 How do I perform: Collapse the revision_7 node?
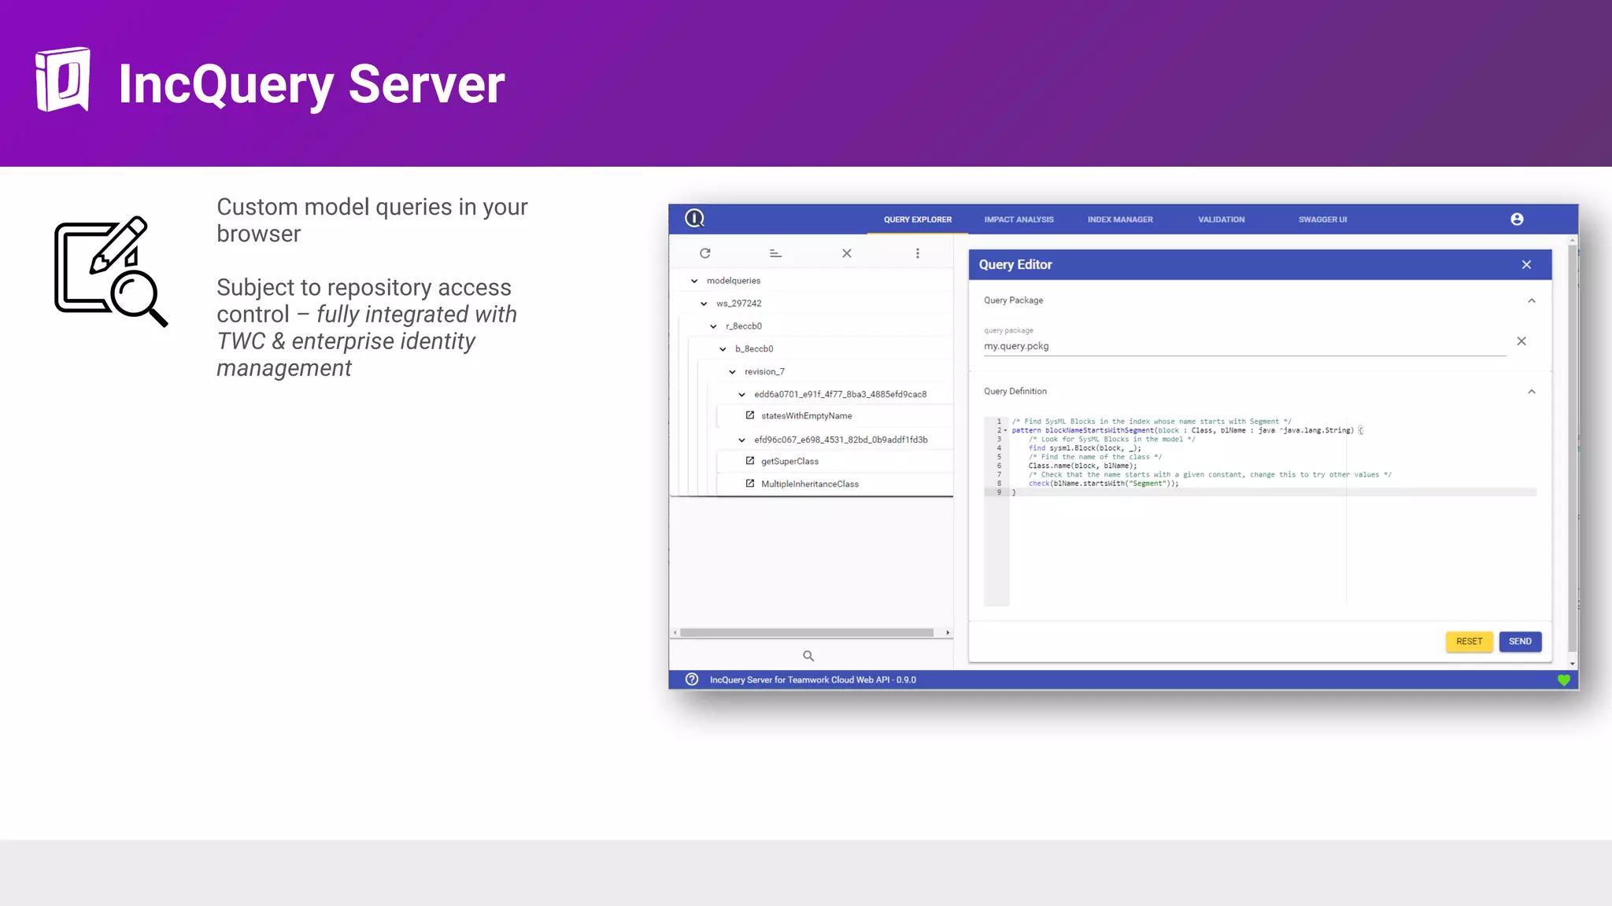tap(732, 372)
